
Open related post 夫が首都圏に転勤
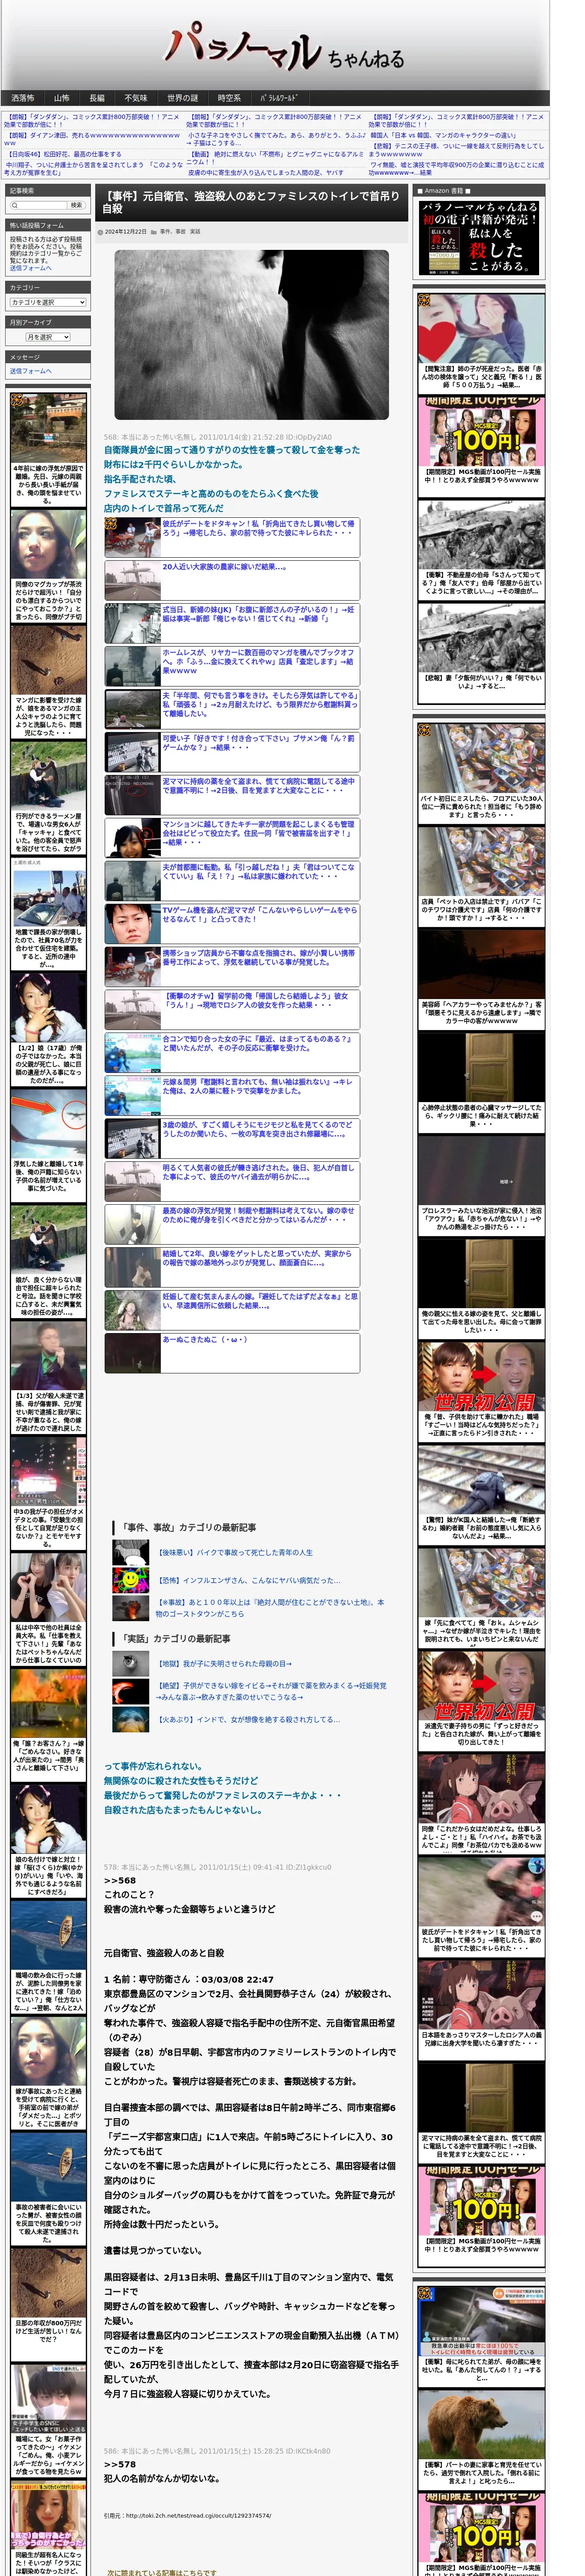(259, 872)
